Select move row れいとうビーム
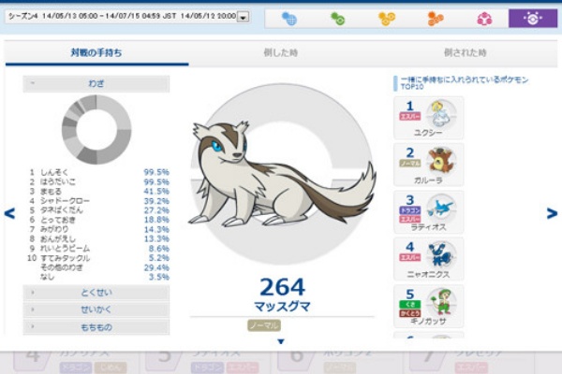Screen dimensions: 562x374 (98, 249)
